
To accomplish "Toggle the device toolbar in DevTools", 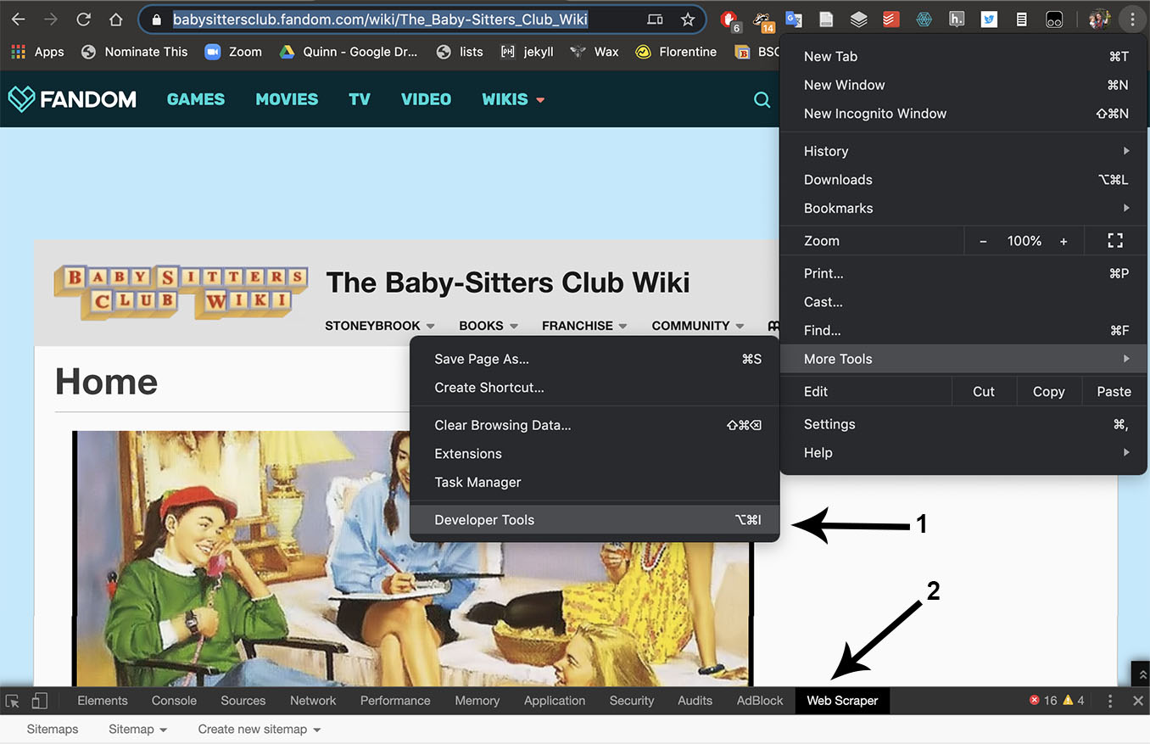I will [x=39, y=701].
